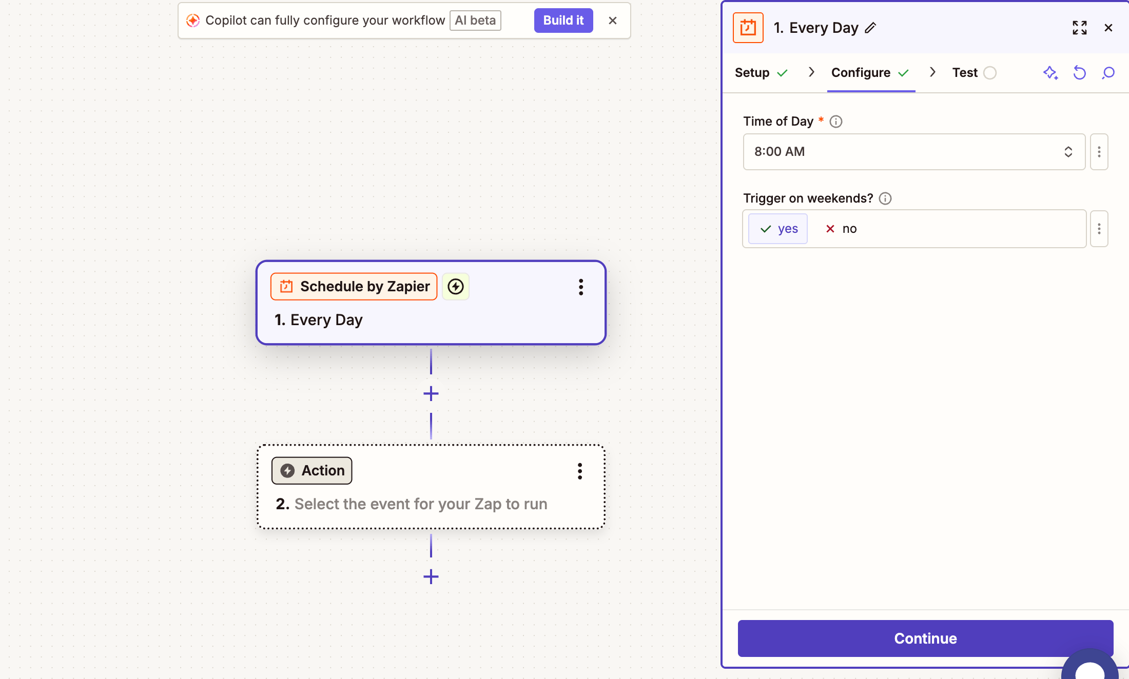Image resolution: width=1129 pixels, height=679 pixels.
Task: Click the Continue button
Action: (x=925, y=638)
